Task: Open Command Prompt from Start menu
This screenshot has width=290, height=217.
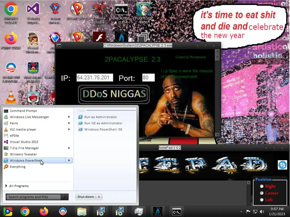Action: point(38,111)
